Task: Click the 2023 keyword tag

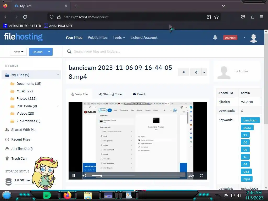Action: pos(247,128)
